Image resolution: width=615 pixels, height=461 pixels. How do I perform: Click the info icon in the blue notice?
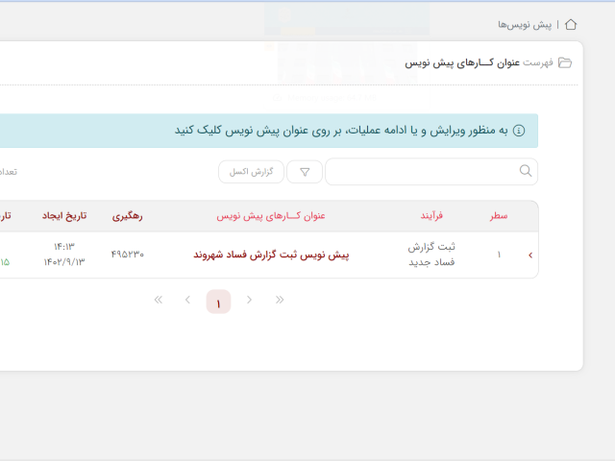(x=519, y=131)
